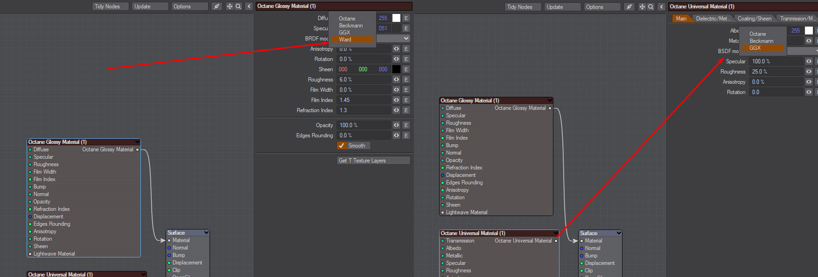The height and width of the screenshot is (277, 818).
Task: Click the Film Width mini-slider arrows
Action: [396, 90]
